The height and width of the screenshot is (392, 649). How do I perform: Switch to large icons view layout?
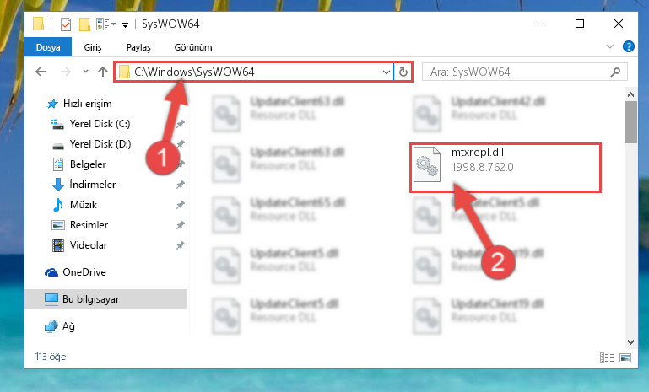coord(625,357)
